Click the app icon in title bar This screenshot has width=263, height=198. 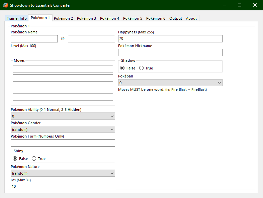[6, 5]
